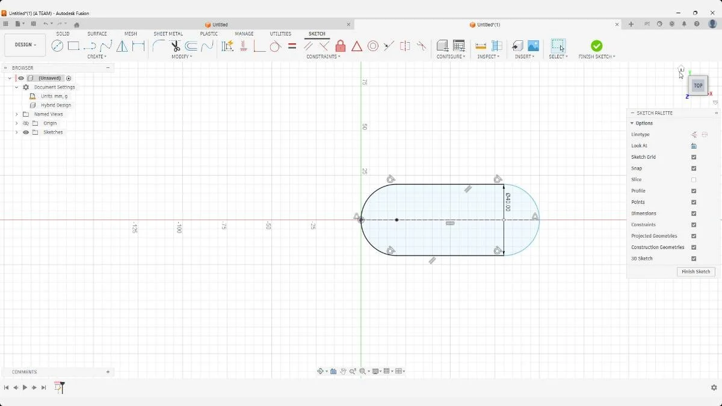
Task: Apply the Equal constraint
Action: pos(292,46)
